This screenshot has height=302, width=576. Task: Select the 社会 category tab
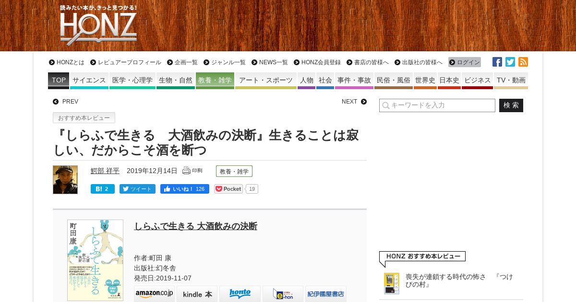click(325, 81)
